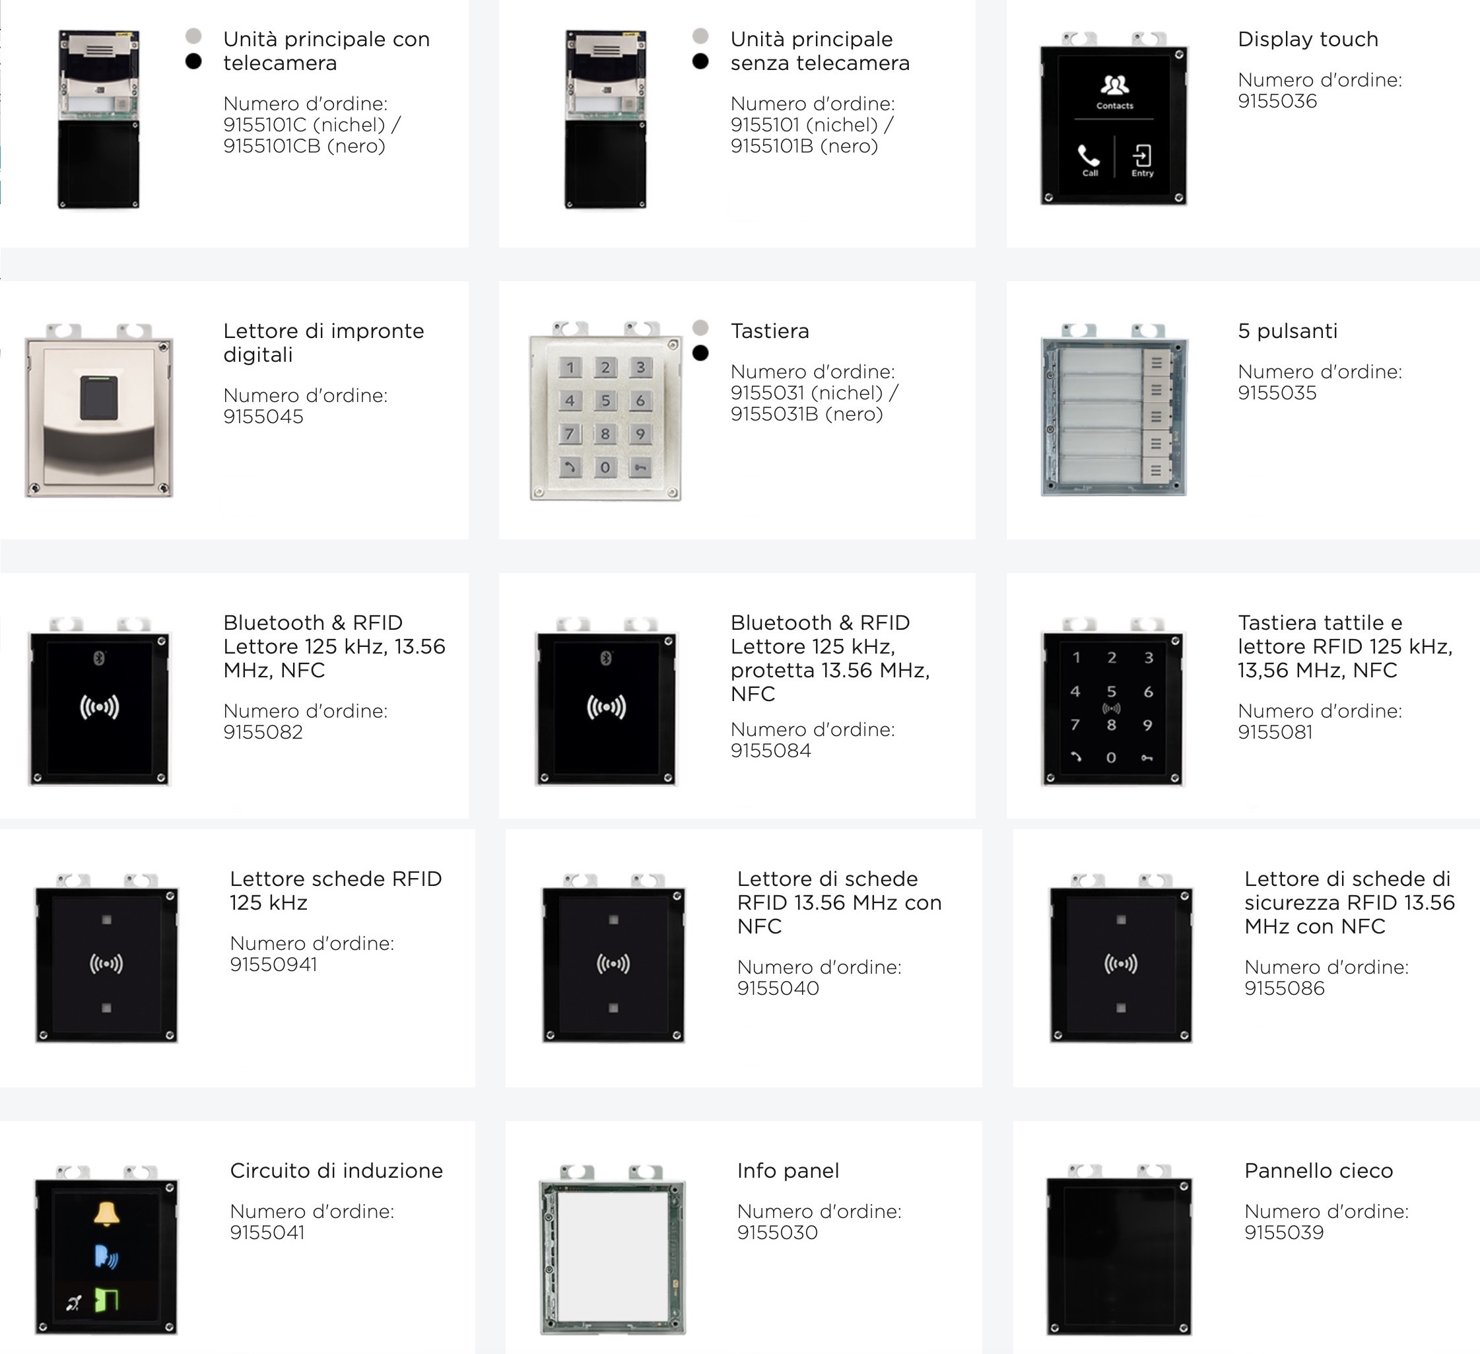The image size is (1480, 1354).
Task: Click Info panel product title
Action: 788,1170
